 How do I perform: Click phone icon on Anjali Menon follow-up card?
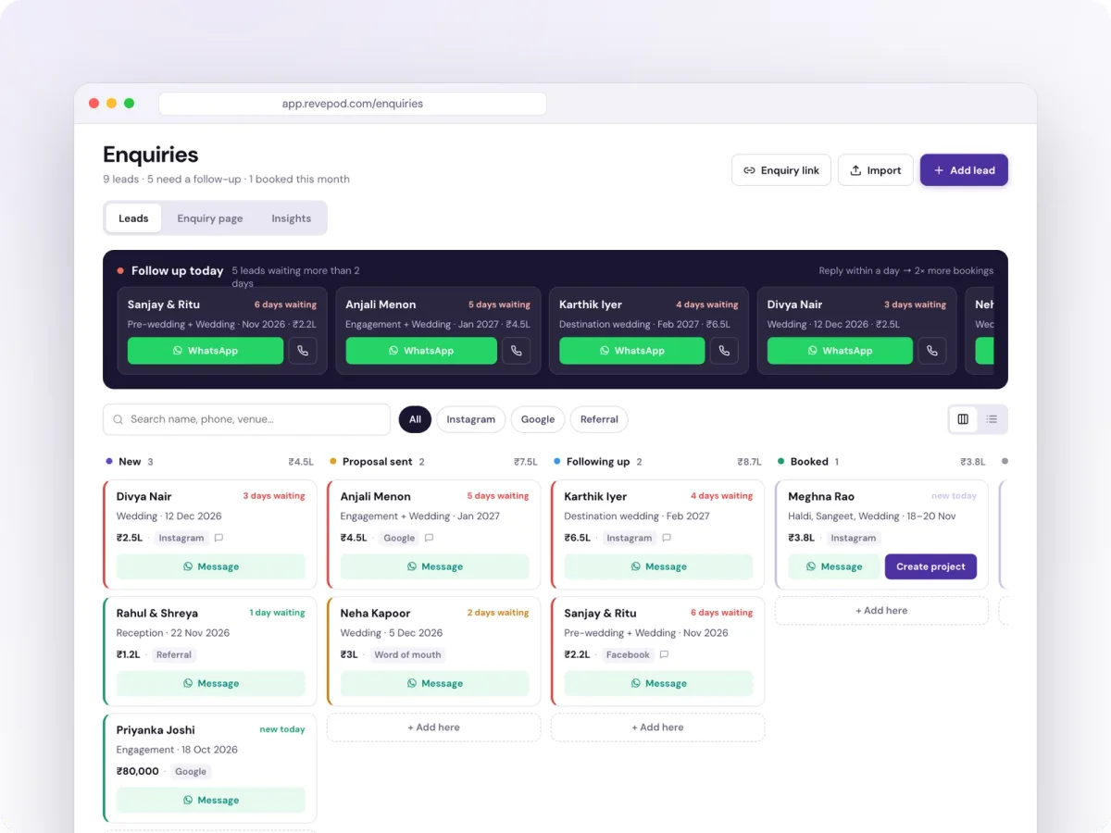517,351
